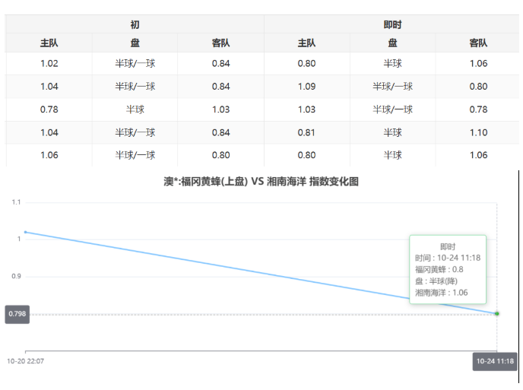
Task: Click the 半球 handicap in the initial 盘 column
Action: pyautogui.click(x=135, y=109)
